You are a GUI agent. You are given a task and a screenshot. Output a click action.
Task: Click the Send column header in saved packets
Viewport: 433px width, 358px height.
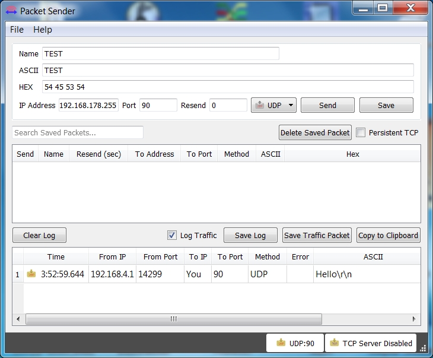[x=25, y=154]
